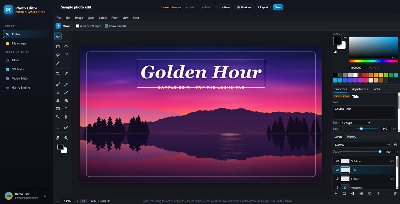Uncheck Show bounds checkbox
This screenshot has height=204, width=400.
106,26
